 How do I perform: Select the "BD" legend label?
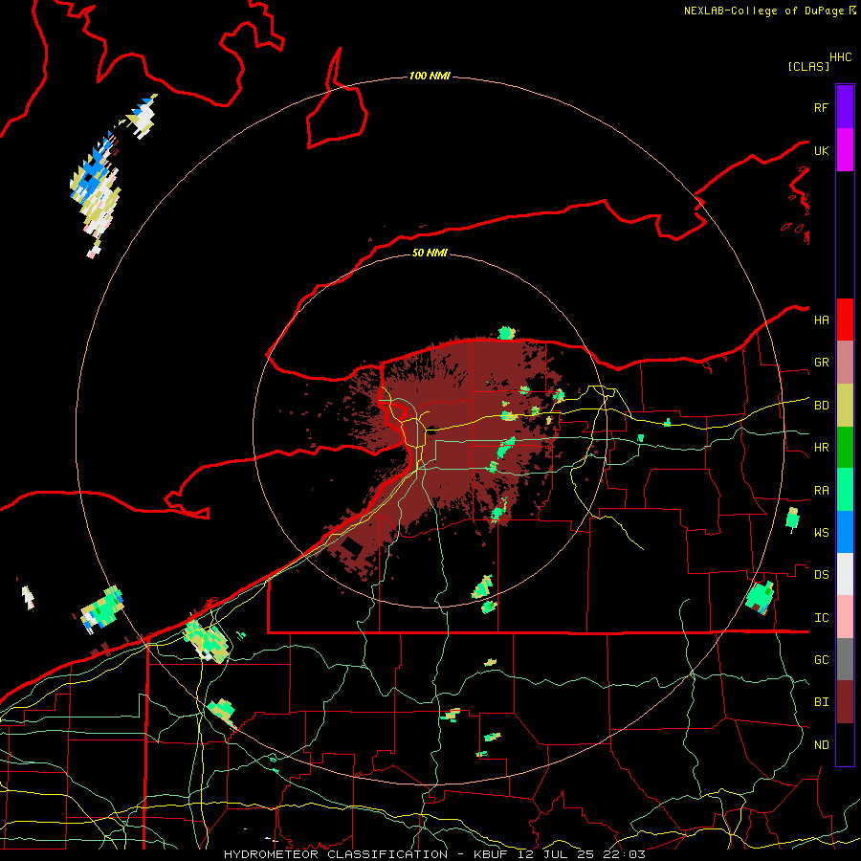pyautogui.click(x=821, y=406)
